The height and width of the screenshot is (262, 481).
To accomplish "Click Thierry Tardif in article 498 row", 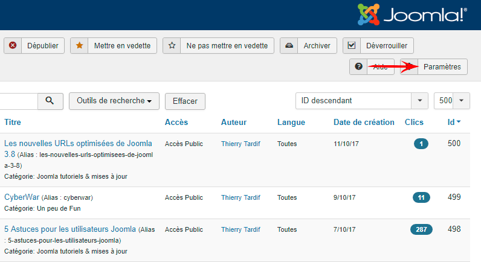I will point(240,229).
